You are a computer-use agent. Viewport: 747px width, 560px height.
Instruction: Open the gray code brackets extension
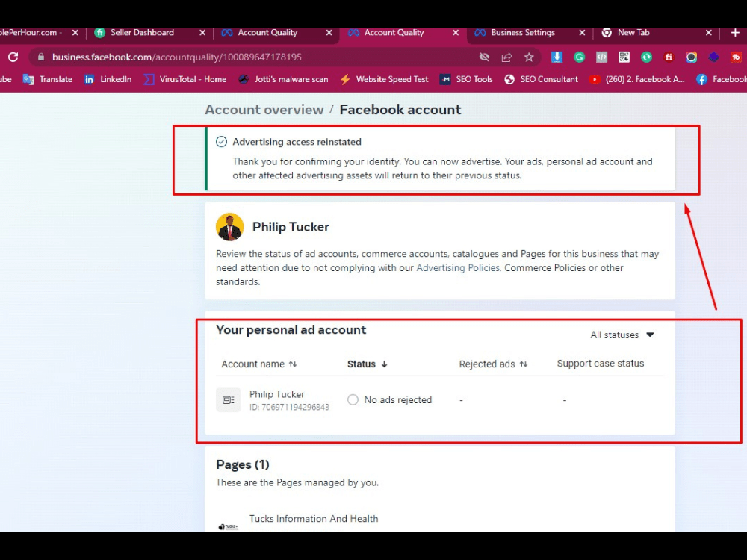click(x=601, y=57)
